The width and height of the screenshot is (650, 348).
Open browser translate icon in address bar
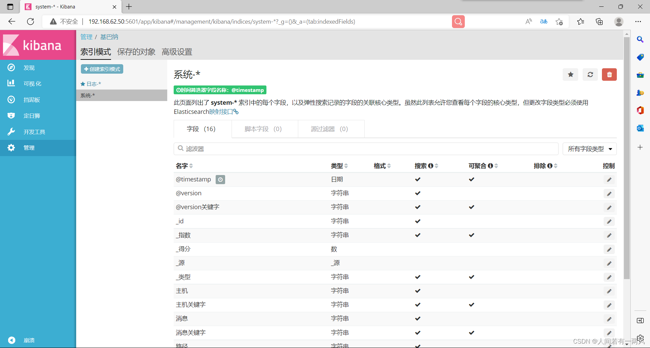click(544, 22)
